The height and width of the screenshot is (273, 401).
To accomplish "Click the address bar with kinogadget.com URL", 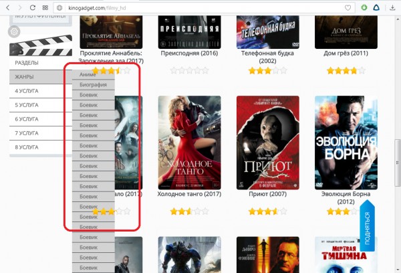I will tap(205, 8).
